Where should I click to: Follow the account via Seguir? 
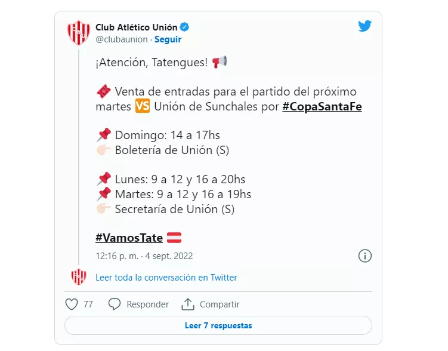pyautogui.click(x=168, y=39)
